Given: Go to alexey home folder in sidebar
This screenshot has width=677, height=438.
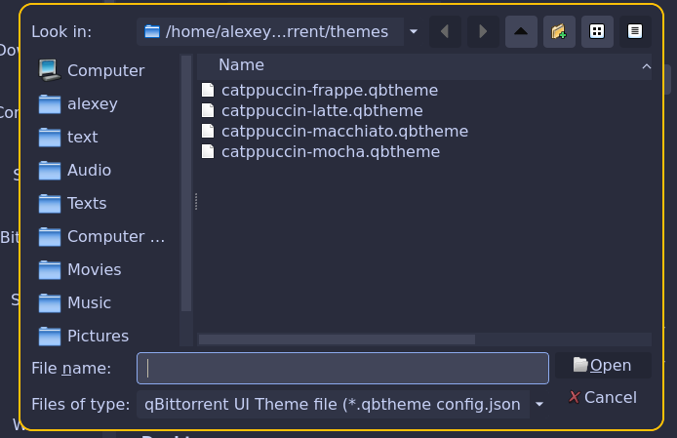Looking at the screenshot, I should click(92, 103).
